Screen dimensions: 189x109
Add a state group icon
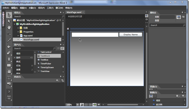(x=63, y=81)
